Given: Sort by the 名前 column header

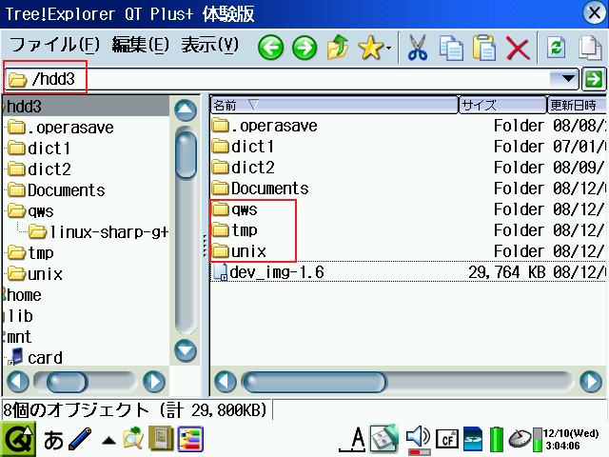Looking at the screenshot, I should click(x=334, y=105).
